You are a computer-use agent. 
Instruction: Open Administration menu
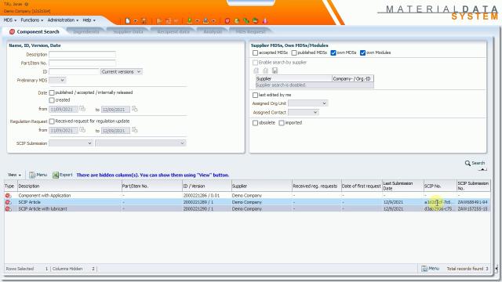pos(63,20)
